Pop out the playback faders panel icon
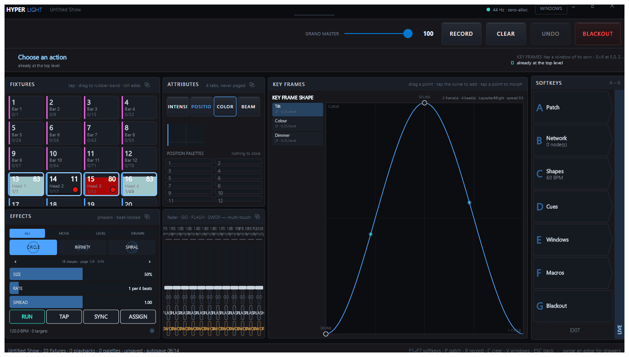Viewport: 629px width, 357px height. click(257, 217)
